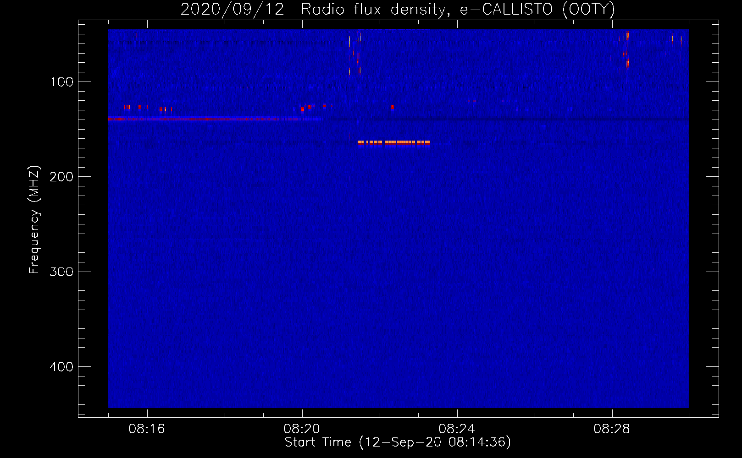Click the '08:20' time tick label
The image size is (742, 458).
point(302,429)
